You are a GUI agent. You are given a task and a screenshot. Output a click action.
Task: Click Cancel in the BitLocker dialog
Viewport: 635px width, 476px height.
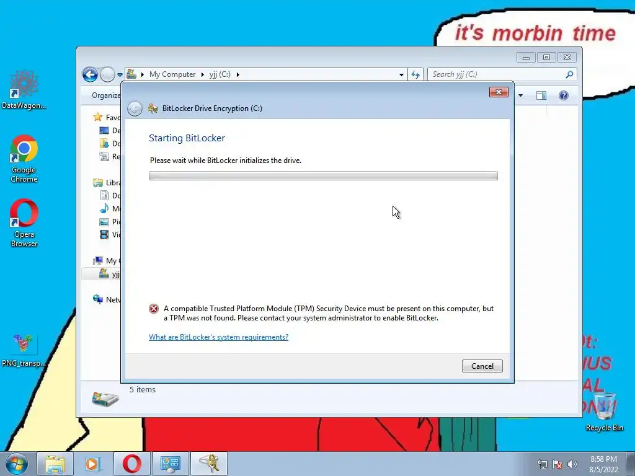[482, 366]
